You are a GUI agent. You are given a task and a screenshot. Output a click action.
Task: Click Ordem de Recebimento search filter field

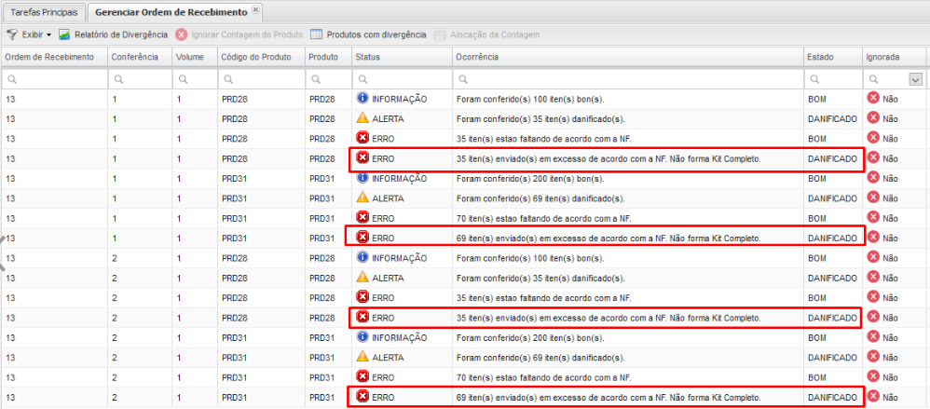point(55,79)
